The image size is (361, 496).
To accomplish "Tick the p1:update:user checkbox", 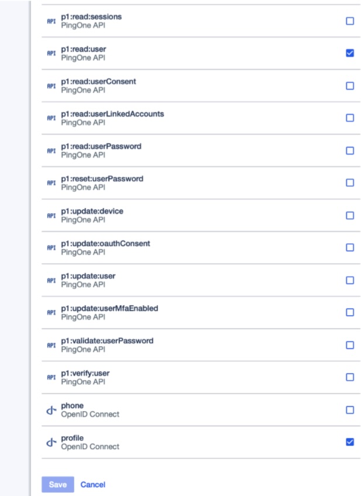I will 350,280.
